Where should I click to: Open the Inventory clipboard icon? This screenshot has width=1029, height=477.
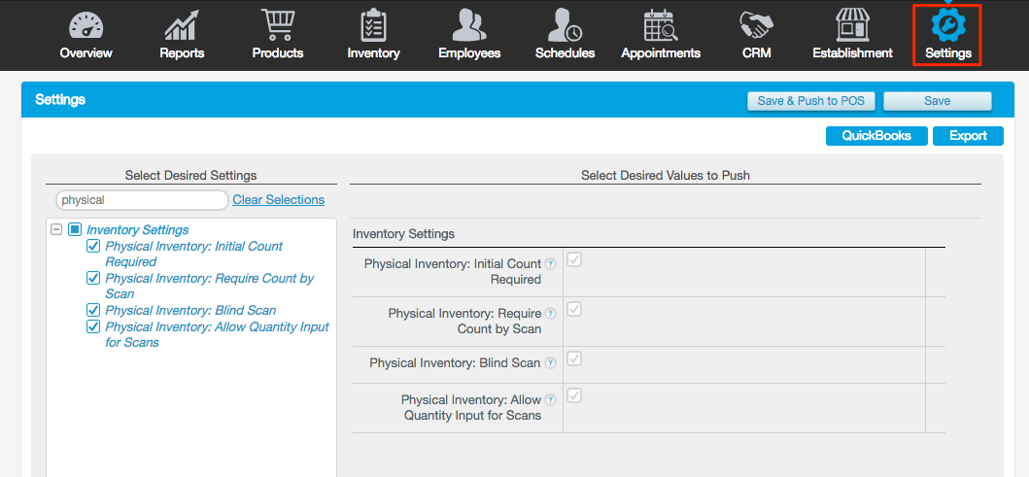[373, 26]
